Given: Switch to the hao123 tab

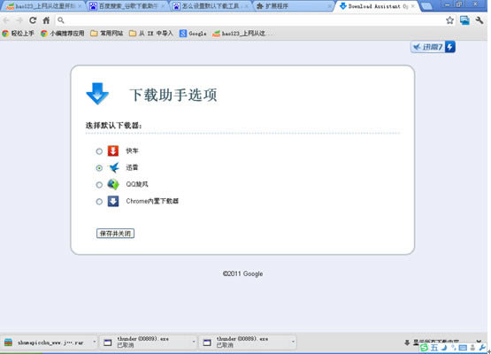Looking at the screenshot, I should [44, 6].
